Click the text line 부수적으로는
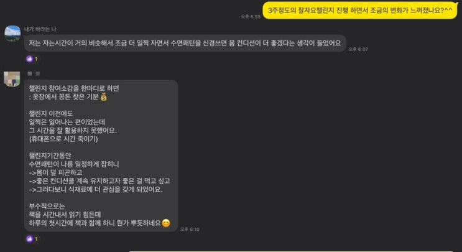Viewport: 462px width, 252px height. (x=47, y=206)
